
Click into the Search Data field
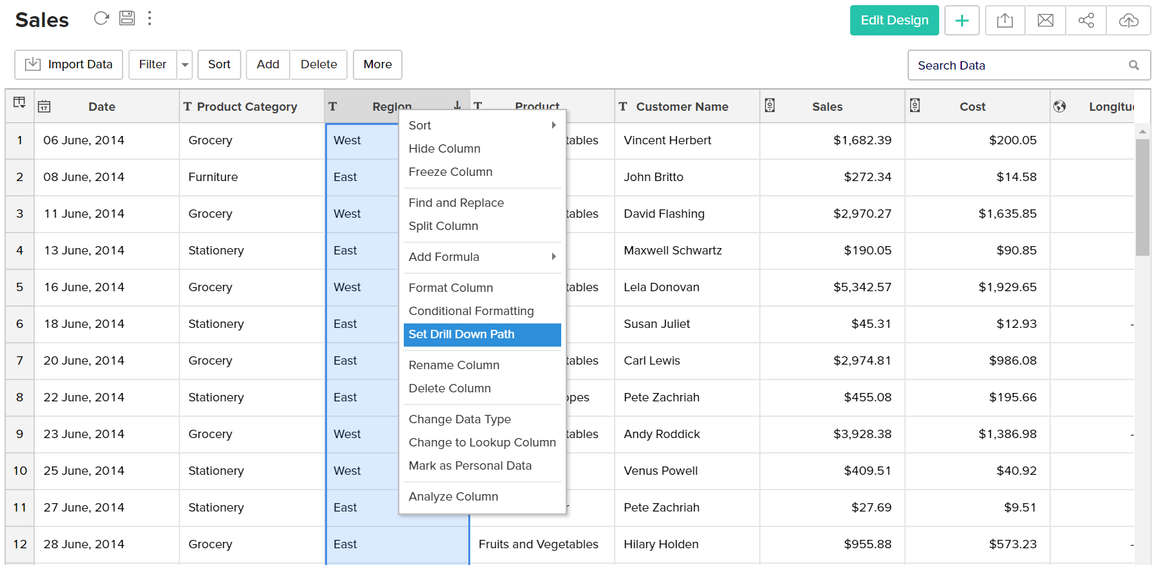coord(1019,66)
